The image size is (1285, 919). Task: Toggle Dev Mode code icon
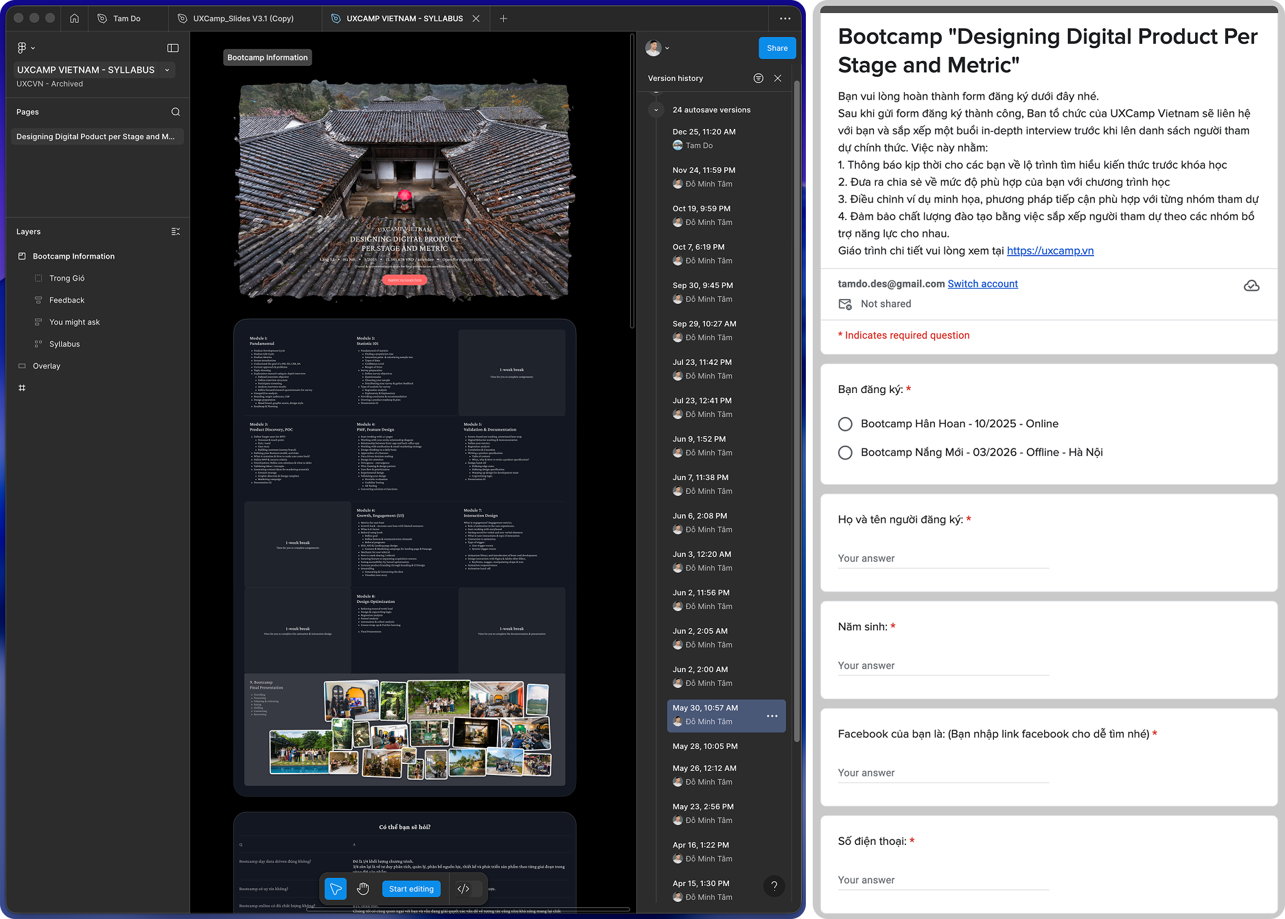pos(463,889)
